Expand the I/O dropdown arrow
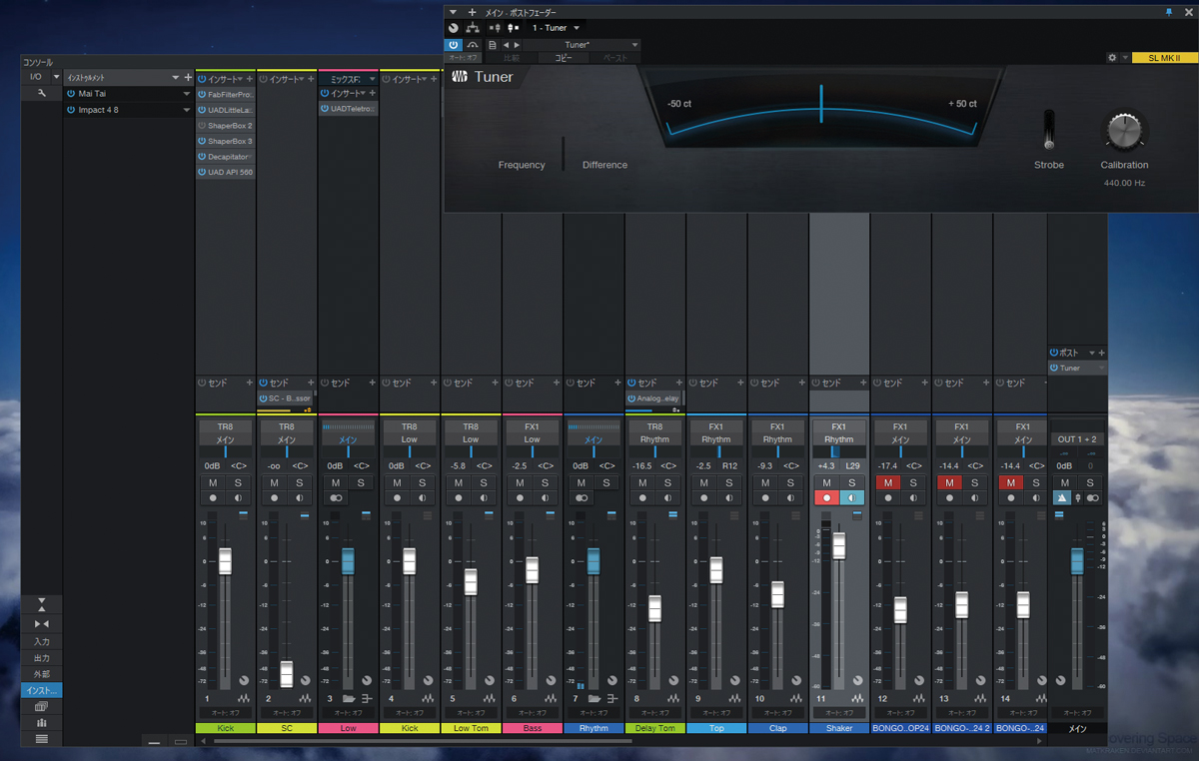This screenshot has width=1199, height=761. pos(56,77)
